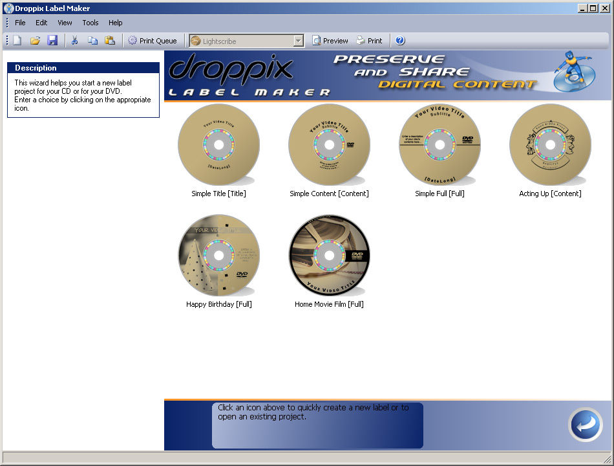Click the Droppix Label Maker title bar icon

[8, 8]
